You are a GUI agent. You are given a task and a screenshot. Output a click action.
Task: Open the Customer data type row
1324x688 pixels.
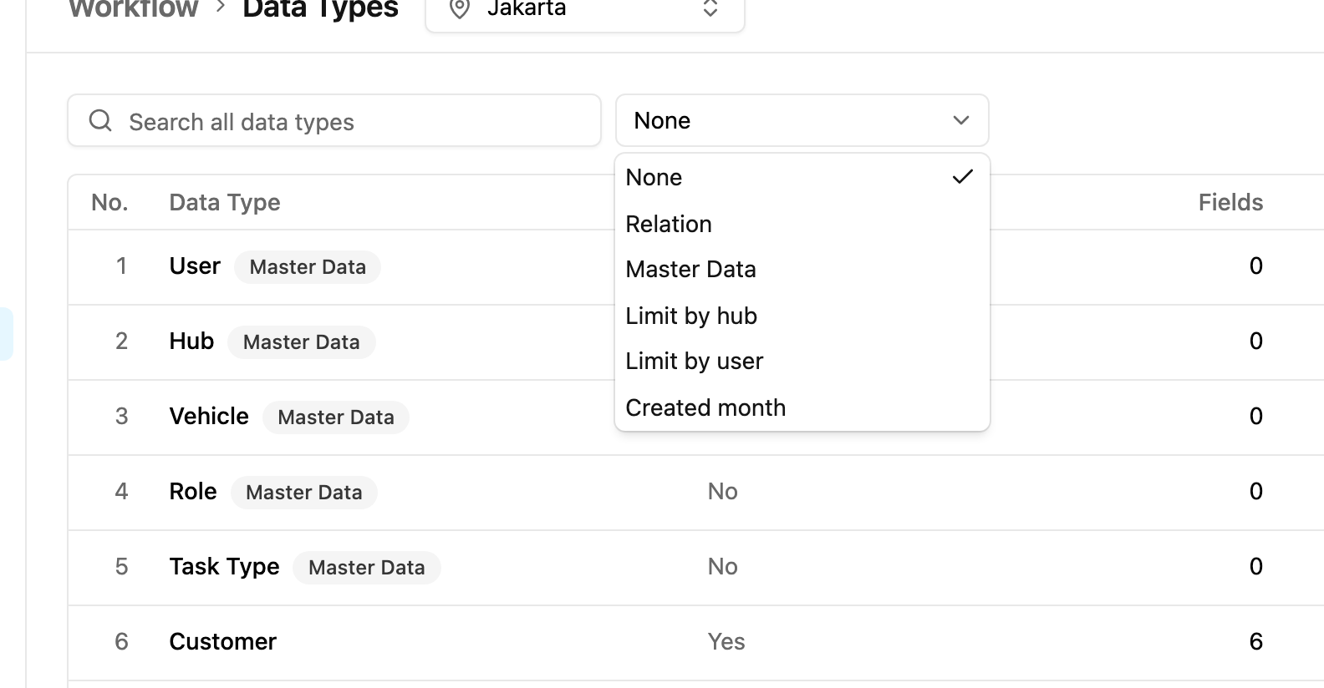pyautogui.click(x=695, y=642)
